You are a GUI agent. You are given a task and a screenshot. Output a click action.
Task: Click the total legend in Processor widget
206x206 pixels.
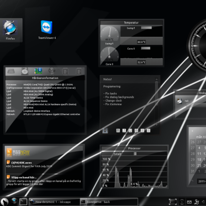(x=117, y=154)
